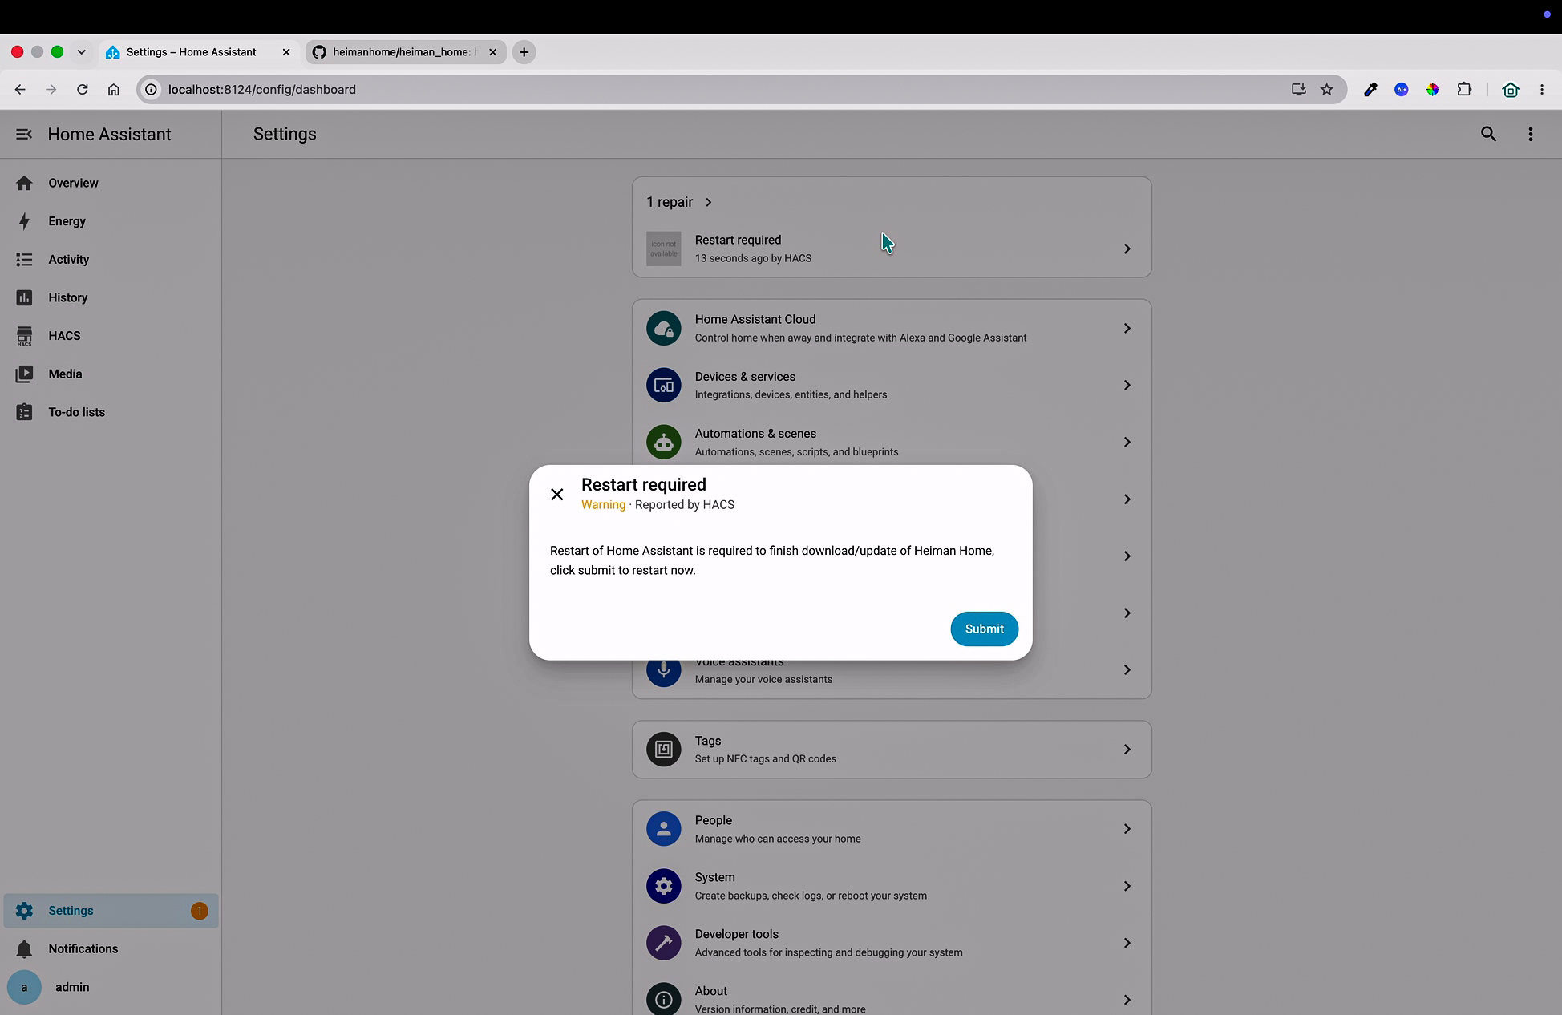The image size is (1562, 1015).
Task: Close the Restart required dialog
Action: (557, 495)
